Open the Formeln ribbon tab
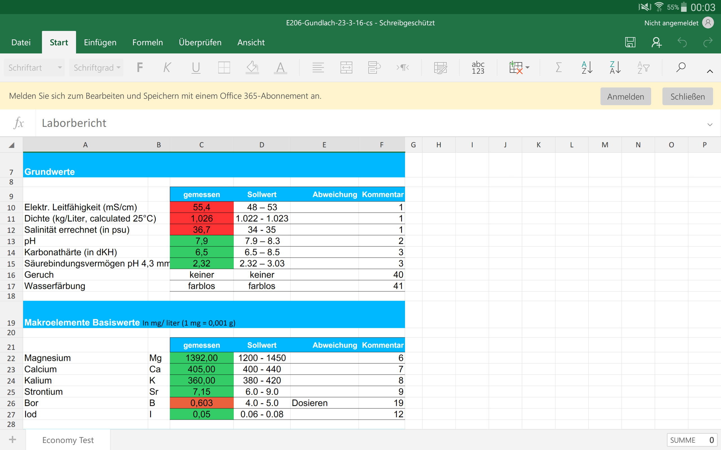 148,42
